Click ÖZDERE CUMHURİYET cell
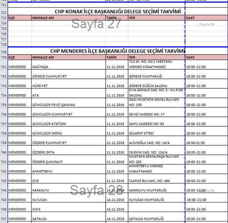Image resolution: width=228 pixels, height=223 pixels. 68,141
